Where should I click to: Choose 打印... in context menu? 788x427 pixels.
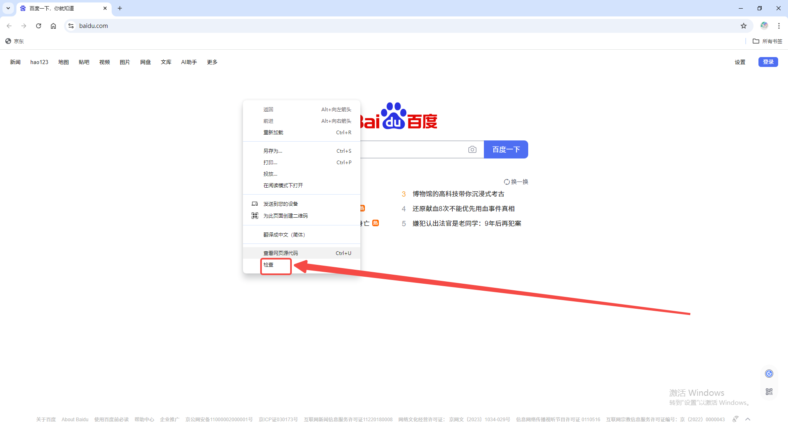[x=302, y=163]
